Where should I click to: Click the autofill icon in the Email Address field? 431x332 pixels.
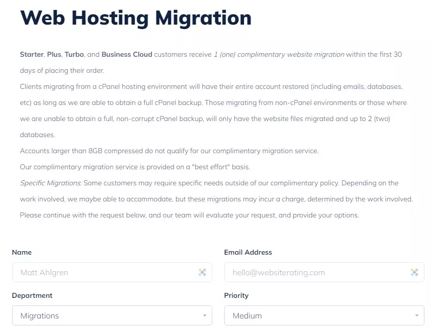click(414, 272)
